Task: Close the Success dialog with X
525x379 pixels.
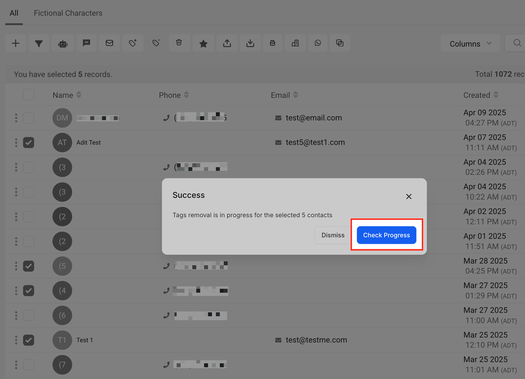Action: (x=409, y=196)
